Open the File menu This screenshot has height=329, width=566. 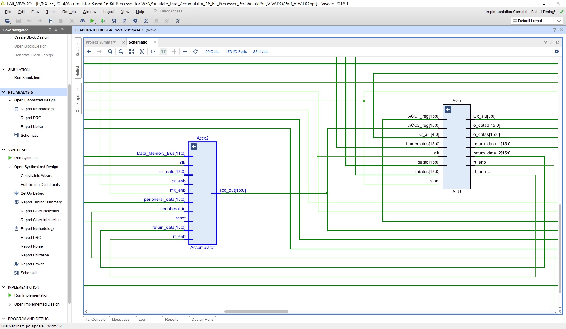tap(8, 12)
